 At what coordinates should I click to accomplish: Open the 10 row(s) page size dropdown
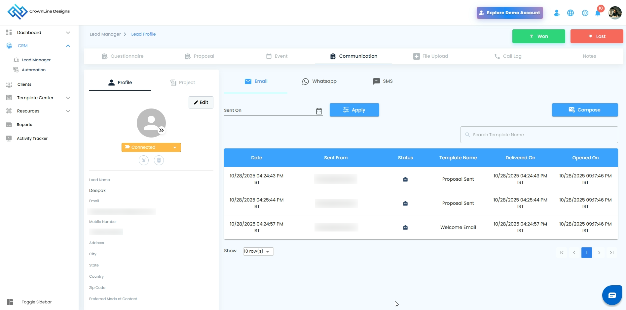tap(258, 251)
